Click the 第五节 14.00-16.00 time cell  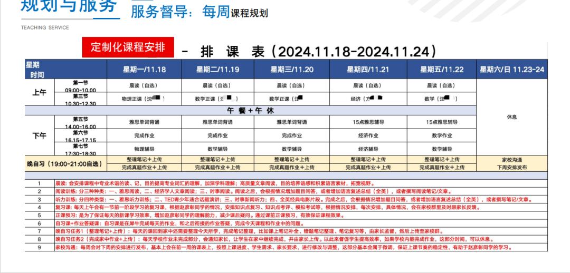pos(81,122)
